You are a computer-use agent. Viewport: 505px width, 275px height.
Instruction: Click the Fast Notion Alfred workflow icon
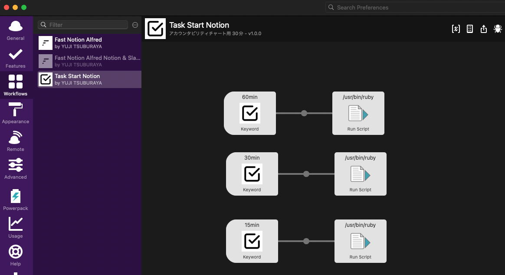click(x=46, y=43)
